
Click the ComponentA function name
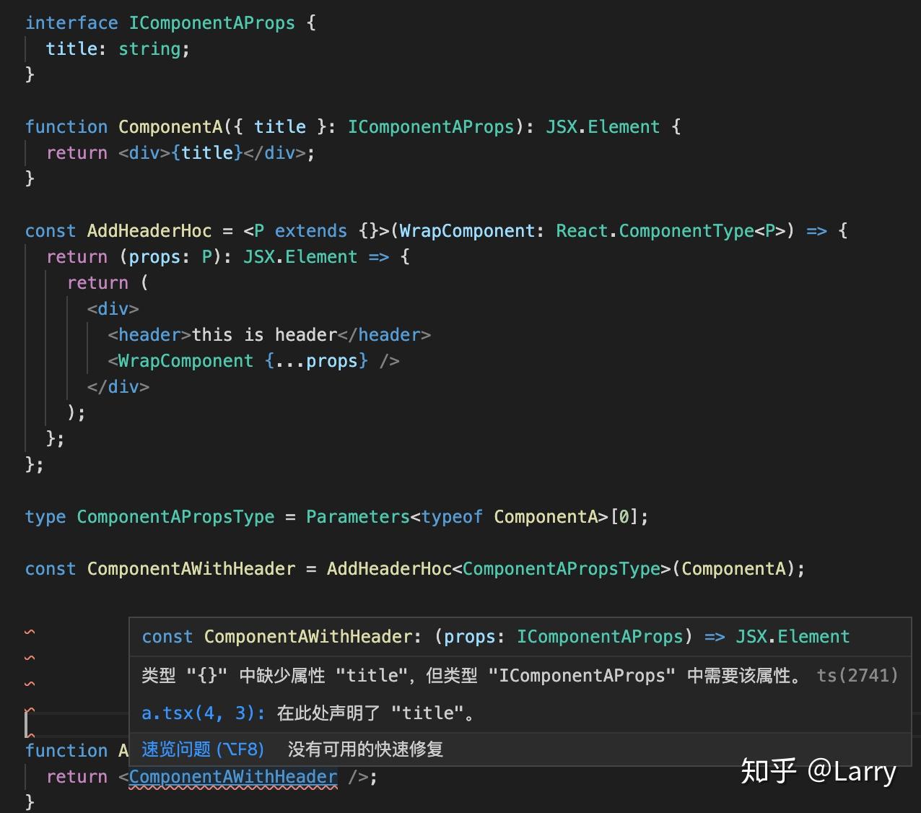pos(170,126)
